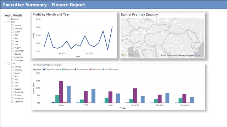Collapse the 2014 year group
Image resolution: width=227 pixels, height=127 pixels.
[x=5, y=64]
